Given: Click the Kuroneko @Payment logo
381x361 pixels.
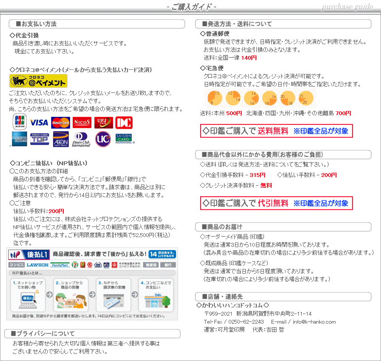Looking at the screenshot, I should coord(38,81).
